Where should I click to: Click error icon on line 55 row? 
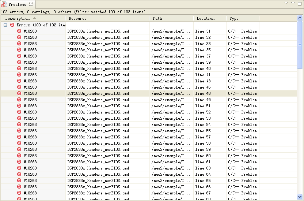(19, 131)
